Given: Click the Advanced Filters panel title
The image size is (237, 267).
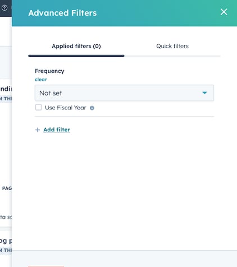Looking at the screenshot, I should (x=62, y=13).
